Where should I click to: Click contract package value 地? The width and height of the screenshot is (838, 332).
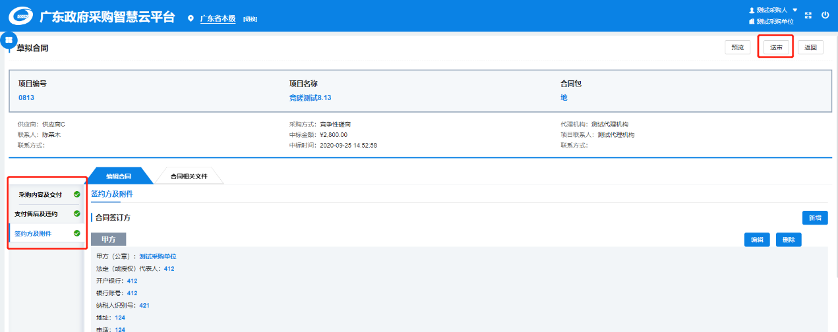pyautogui.click(x=564, y=97)
